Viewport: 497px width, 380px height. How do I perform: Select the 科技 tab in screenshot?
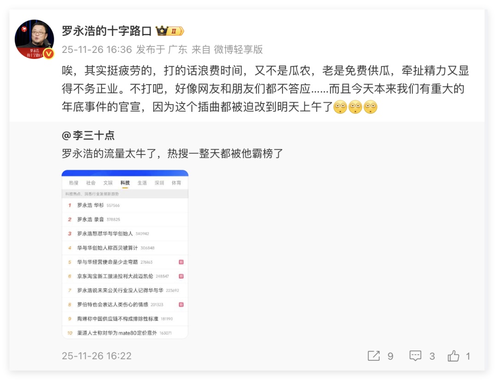pyautogui.click(x=125, y=183)
